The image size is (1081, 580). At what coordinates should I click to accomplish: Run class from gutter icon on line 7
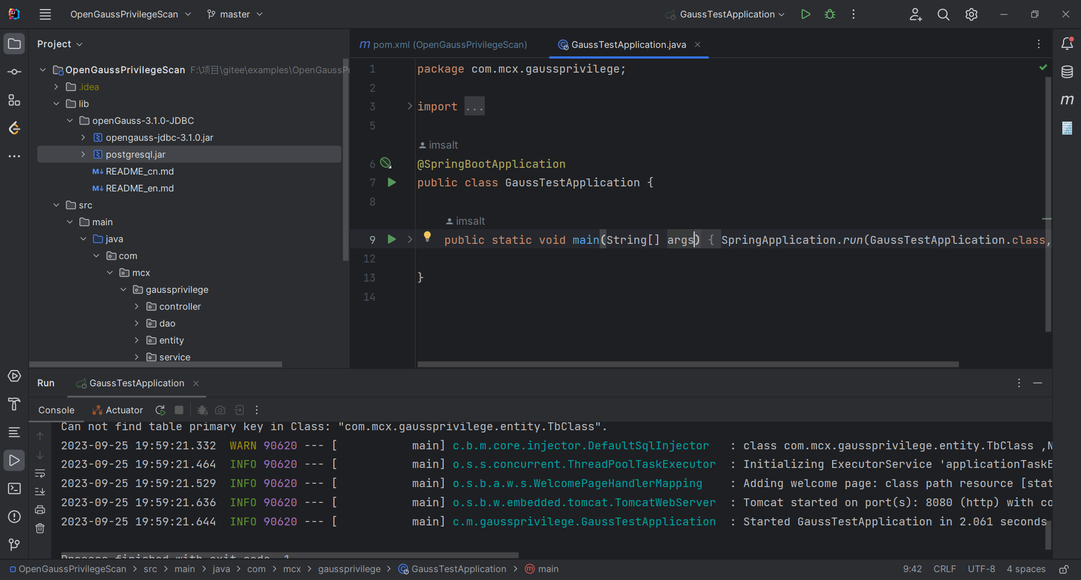[392, 182]
